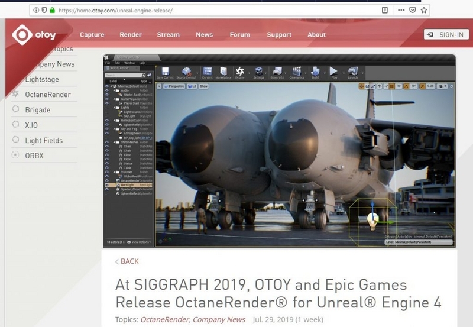
Task: Click the light bulb RectLight in viewport
Action: (x=373, y=221)
